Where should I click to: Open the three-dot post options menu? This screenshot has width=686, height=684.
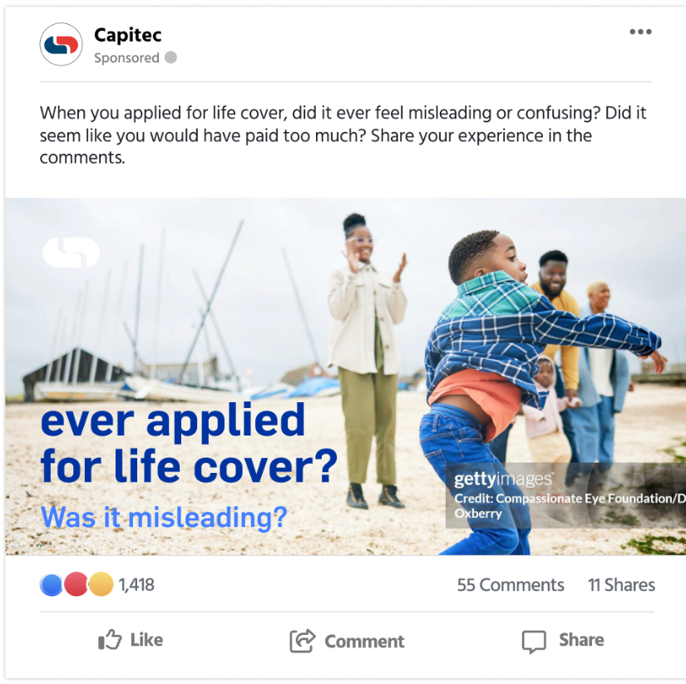point(640,32)
